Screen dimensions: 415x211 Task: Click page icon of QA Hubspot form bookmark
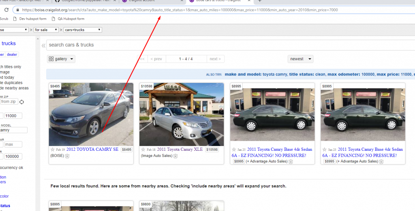coord(53,19)
